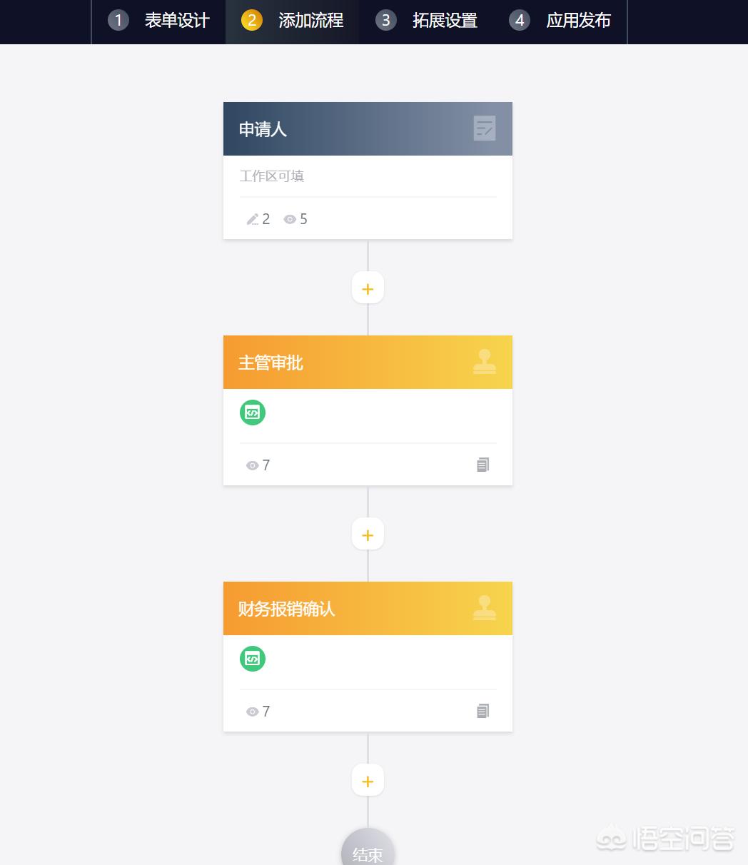Toggle the eye icon on the 主管审批 card
Viewport: 748px width, 865px height.
point(253,465)
